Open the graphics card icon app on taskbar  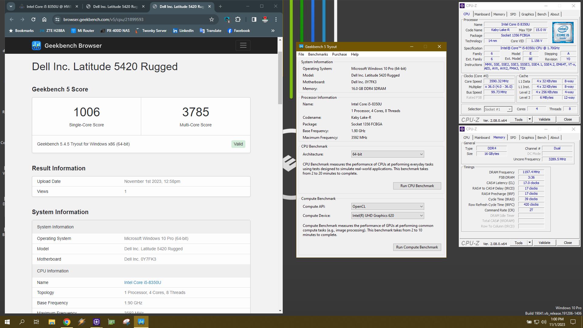point(111,322)
